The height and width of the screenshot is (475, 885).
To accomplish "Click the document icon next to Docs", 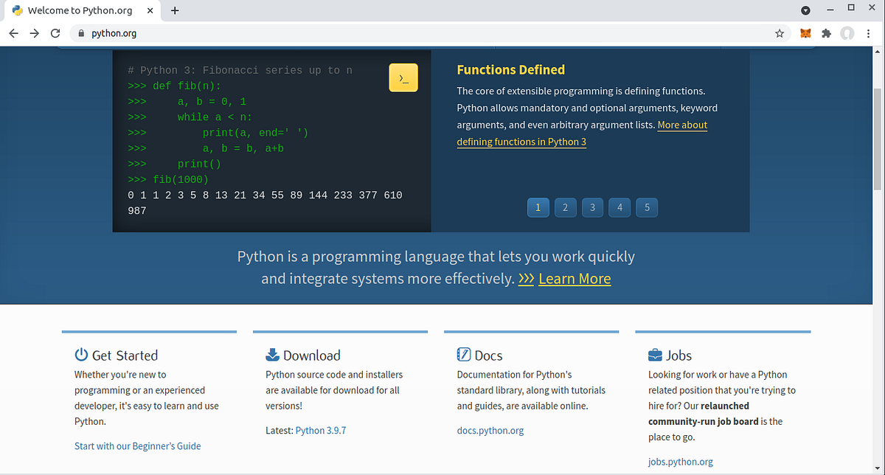I will (463, 355).
